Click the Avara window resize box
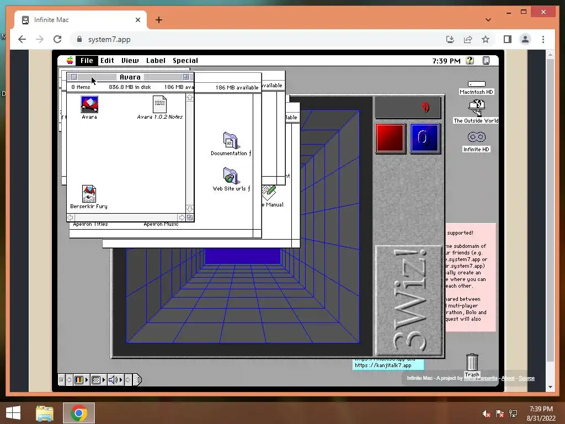Viewport: 565px width, 424px height. (190, 218)
